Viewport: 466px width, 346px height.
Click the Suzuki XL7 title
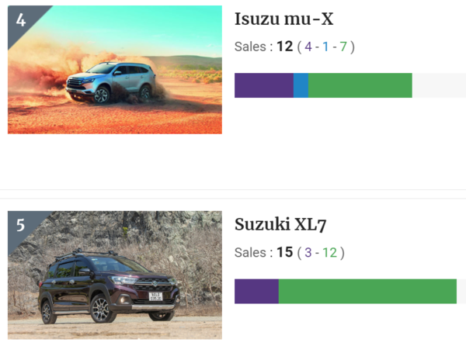tap(280, 225)
